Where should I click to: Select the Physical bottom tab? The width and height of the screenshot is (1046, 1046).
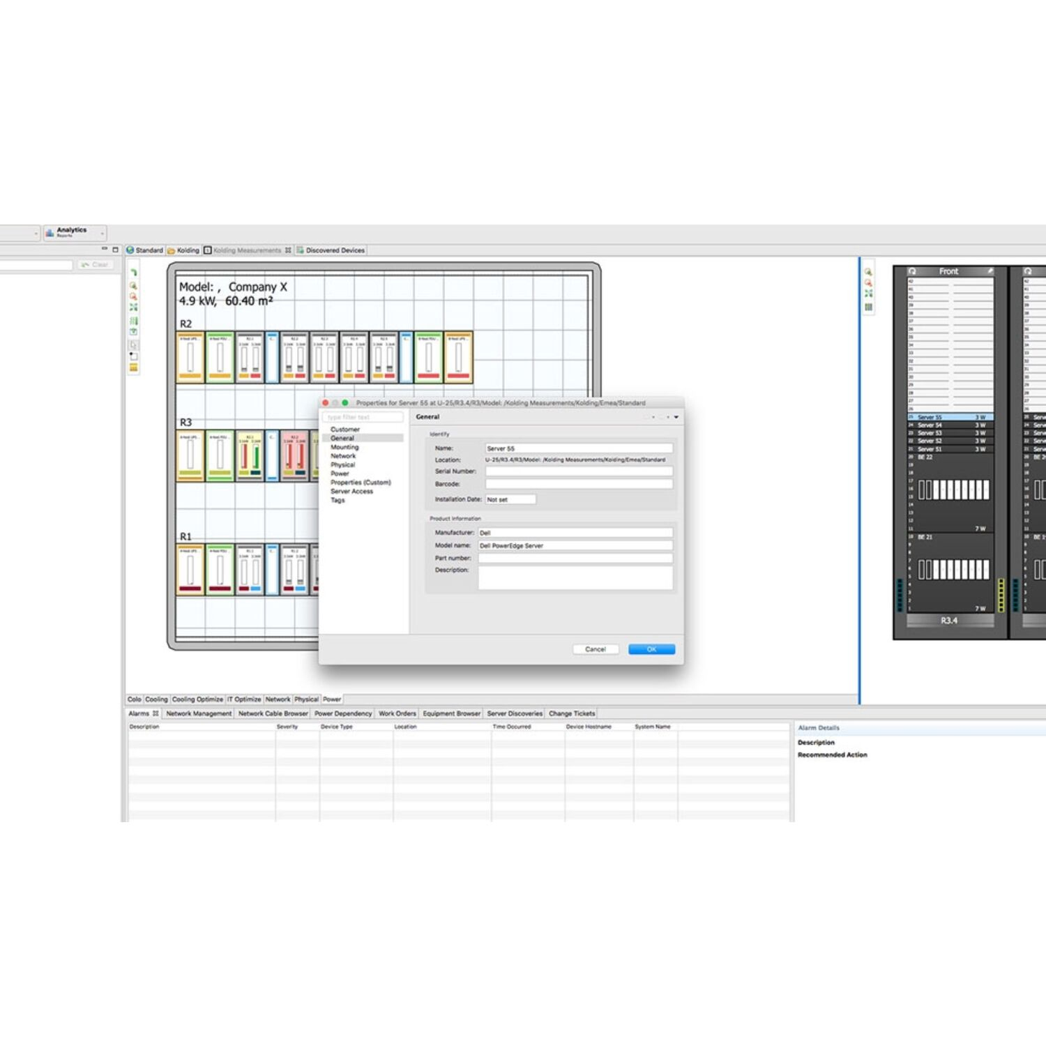pyautogui.click(x=306, y=699)
